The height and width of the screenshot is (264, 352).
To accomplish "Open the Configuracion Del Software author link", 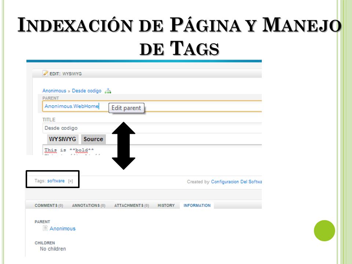I will point(236,181).
